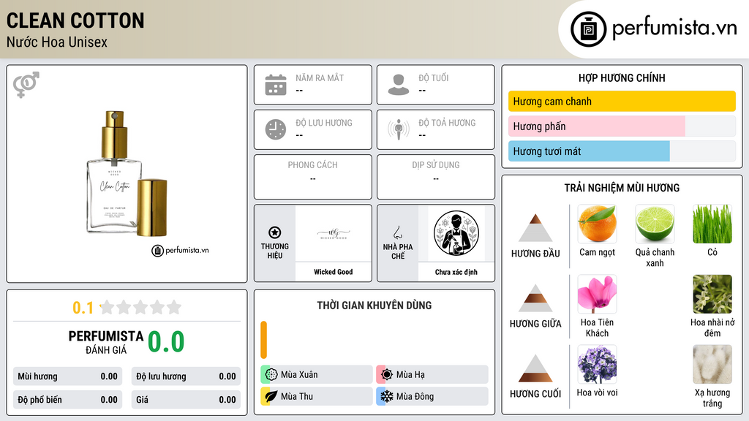Click the green 0.0 Perfumista score
This screenshot has width=749, height=421.
tap(166, 342)
